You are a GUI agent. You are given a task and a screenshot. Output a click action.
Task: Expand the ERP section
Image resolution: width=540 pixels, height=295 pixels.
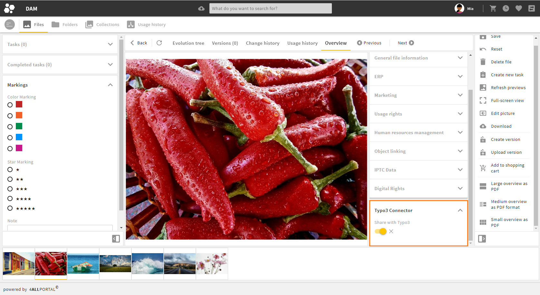coord(418,77)
